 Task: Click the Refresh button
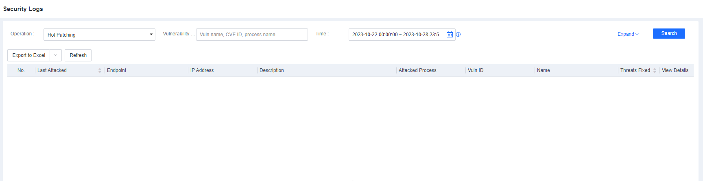click(78, 55)
